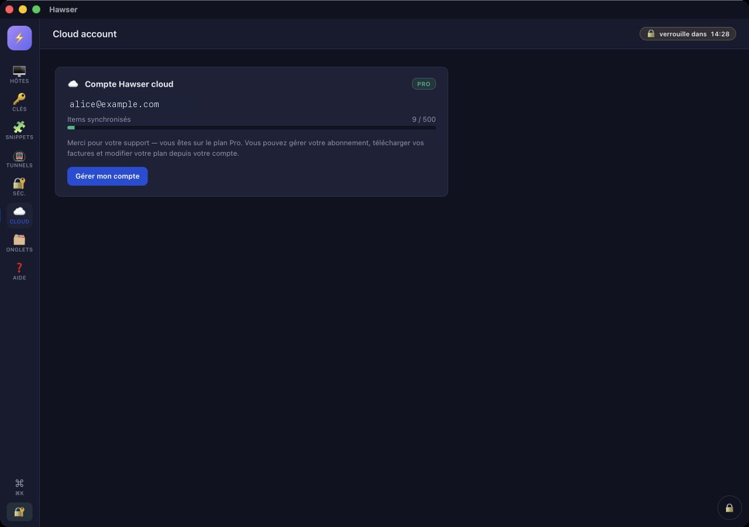Viewport: 749px width, 527px height.
Task: Click the Compte Hawser cloud heading
Action: tap(129, 84)
